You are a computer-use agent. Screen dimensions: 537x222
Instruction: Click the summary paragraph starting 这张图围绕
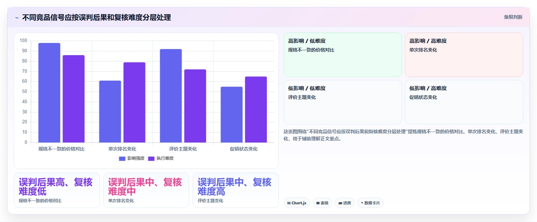pos(403,135)
